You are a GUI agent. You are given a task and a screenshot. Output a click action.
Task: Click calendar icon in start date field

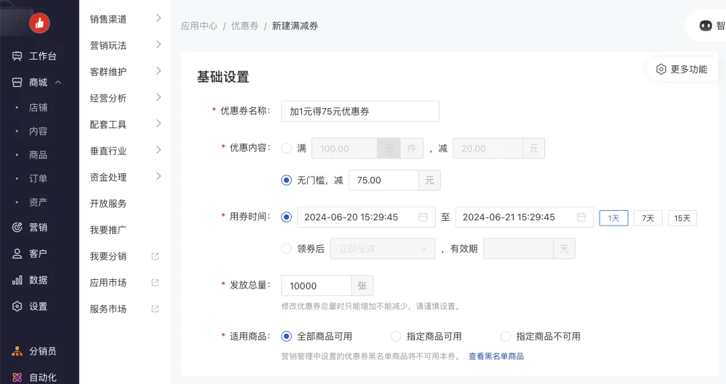(x=423, y=217)
